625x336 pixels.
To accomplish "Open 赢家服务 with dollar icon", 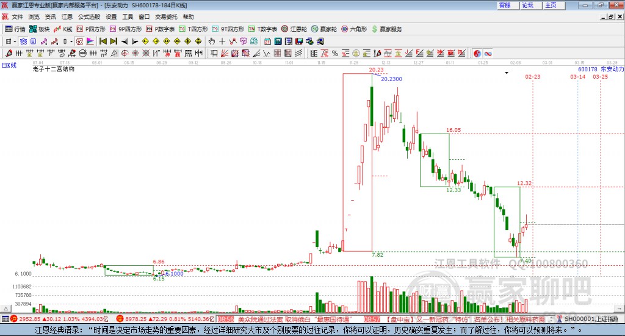I will coord(387,29).
